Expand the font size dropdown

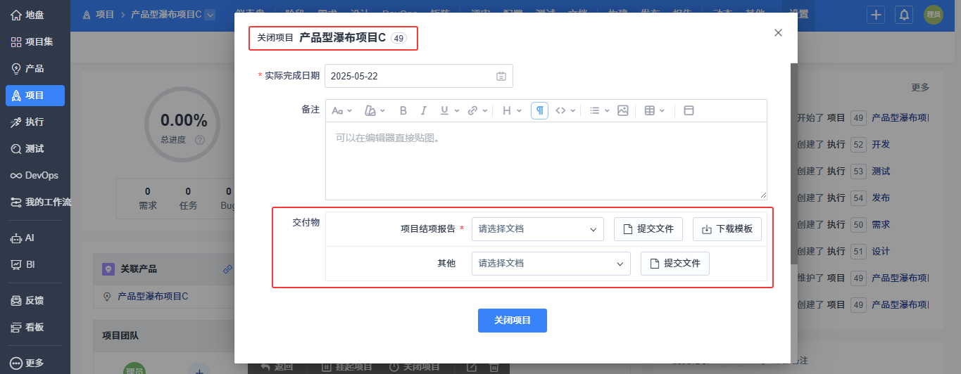coord(341,110)
